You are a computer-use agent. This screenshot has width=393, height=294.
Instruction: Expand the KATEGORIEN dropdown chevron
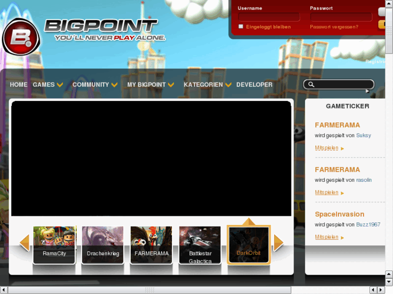click(x=228, y=85)
